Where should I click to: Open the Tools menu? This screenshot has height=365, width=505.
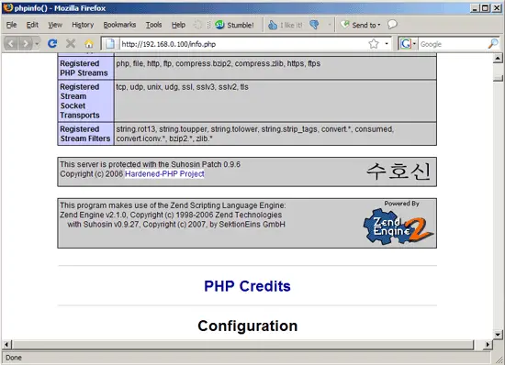click(x=153, y=25)
